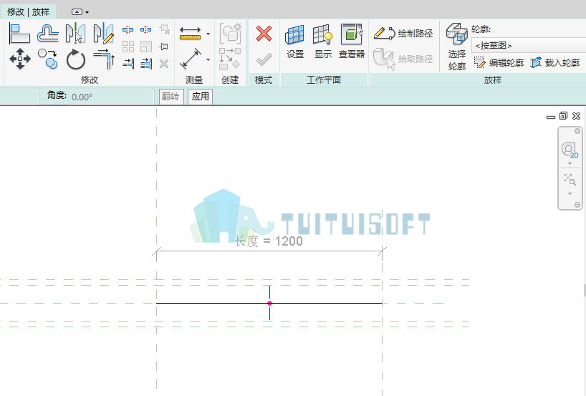Open Dimension tool dropdown arrow
The height and width of the screenshot is (396, 586).
208,59
